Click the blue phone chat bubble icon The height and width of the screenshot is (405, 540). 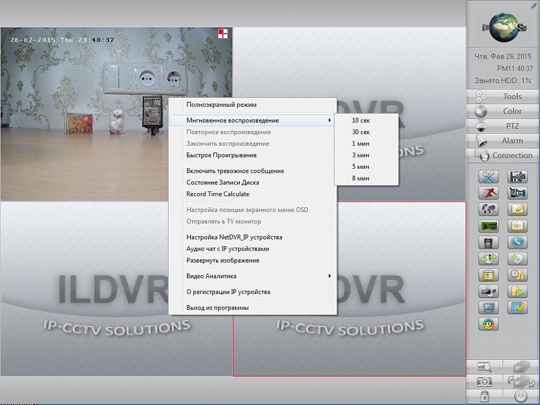click(518, 242)
